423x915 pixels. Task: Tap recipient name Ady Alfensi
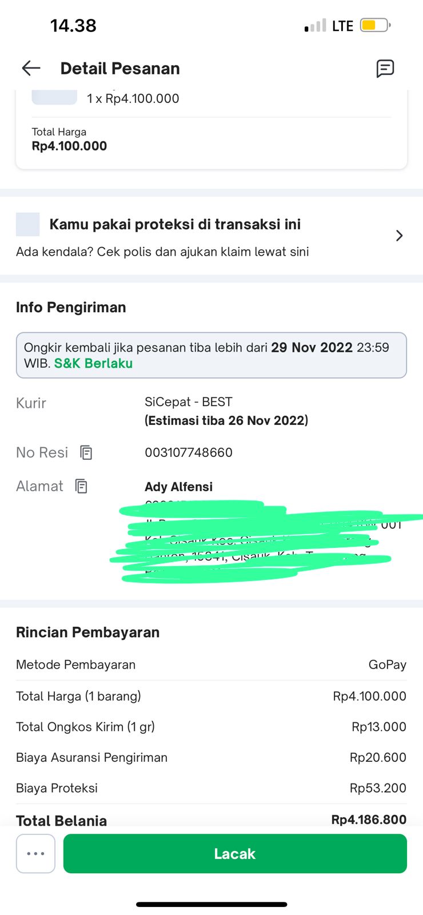pos(178,487)
